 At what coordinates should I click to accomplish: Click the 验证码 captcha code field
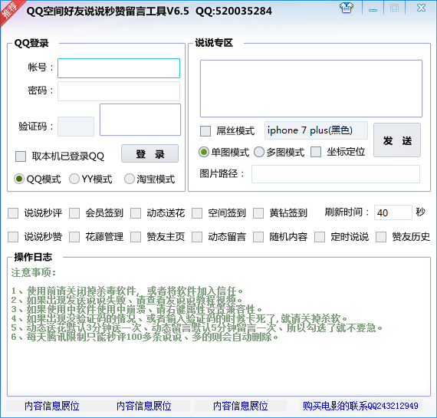click(x=76, y=127)
